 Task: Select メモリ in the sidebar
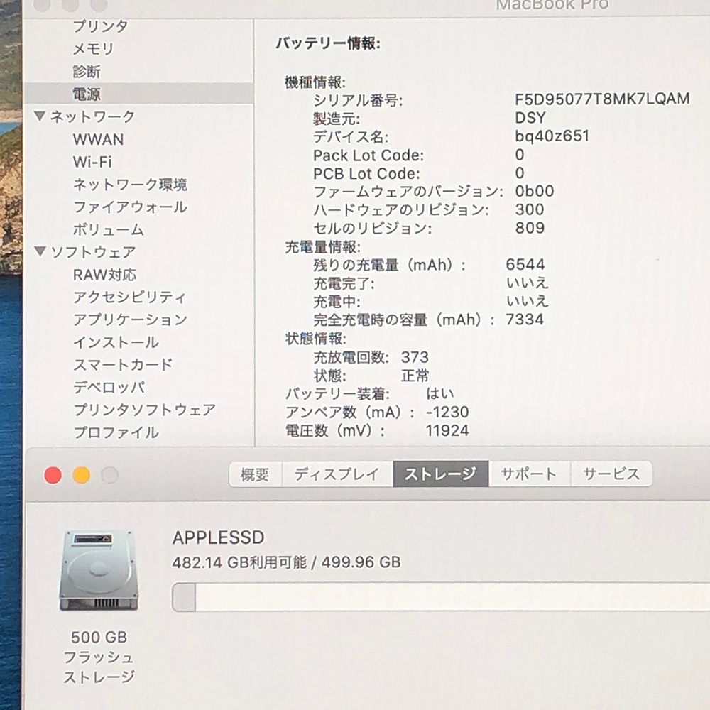[x=93, y=48]
